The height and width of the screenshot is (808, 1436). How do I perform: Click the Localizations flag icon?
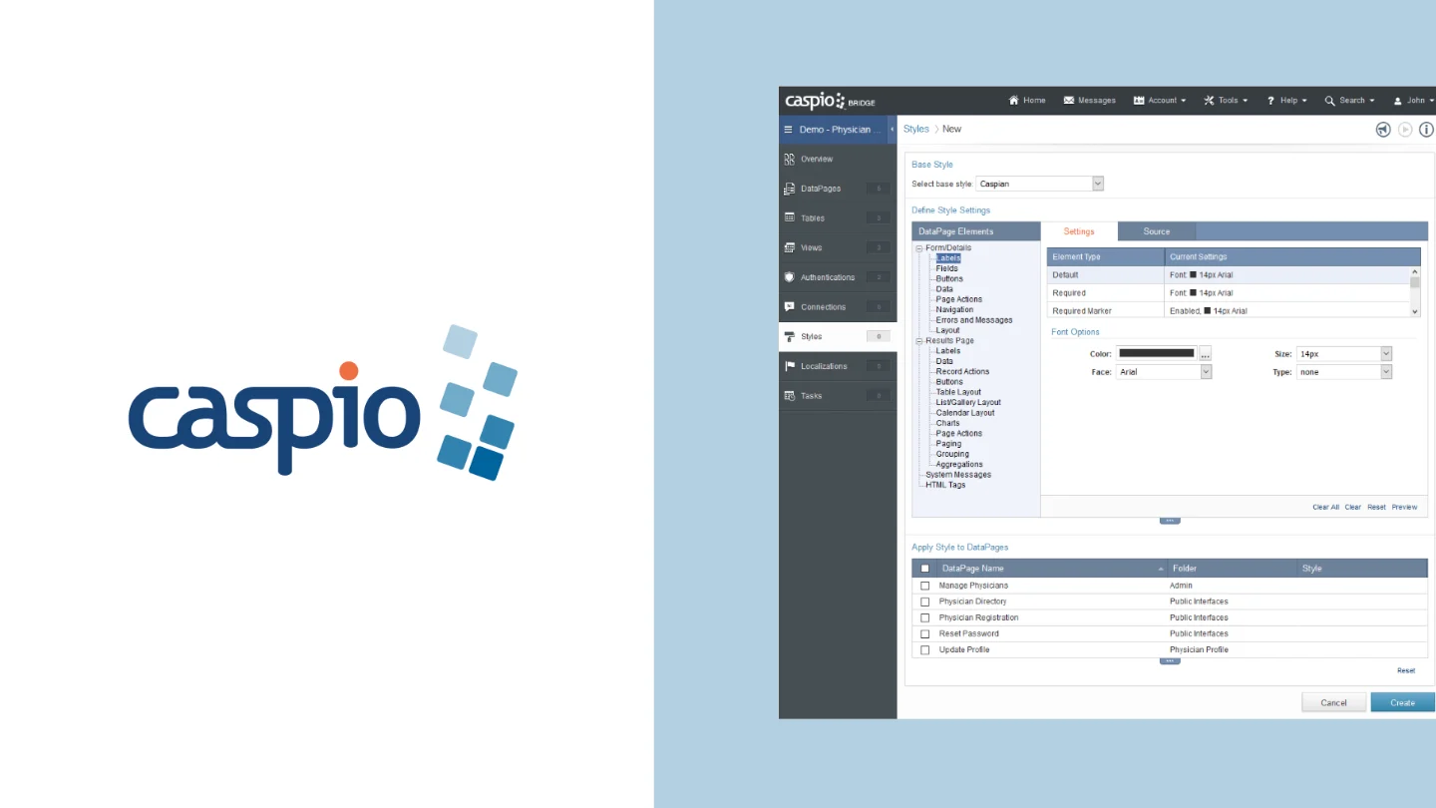click(x=790, y=366)
